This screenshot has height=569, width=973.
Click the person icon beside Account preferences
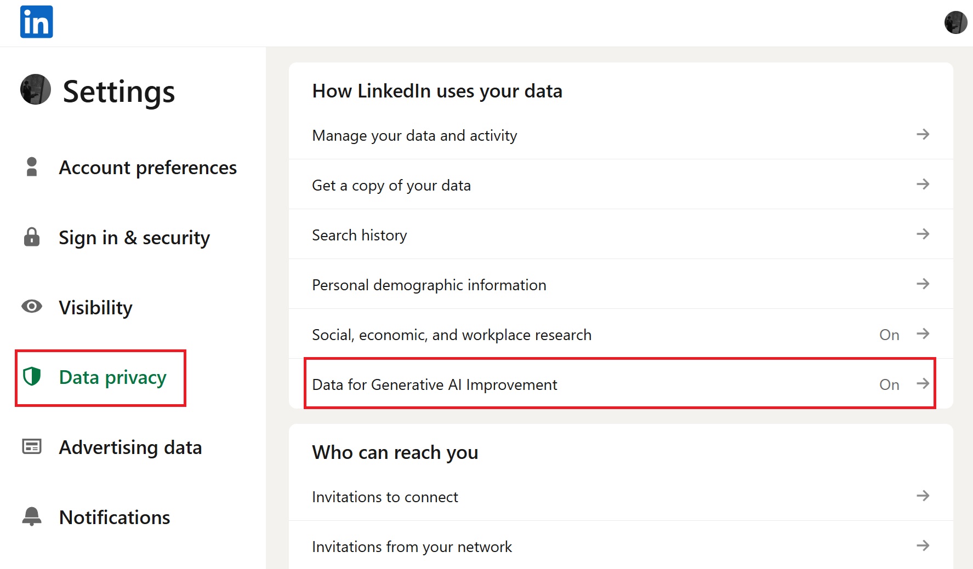click(x=32, y=167)
